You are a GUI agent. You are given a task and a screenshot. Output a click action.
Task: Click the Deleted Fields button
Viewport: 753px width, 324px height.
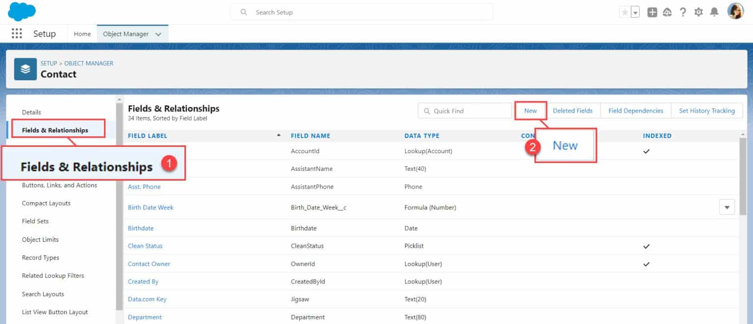pos(573,111)
